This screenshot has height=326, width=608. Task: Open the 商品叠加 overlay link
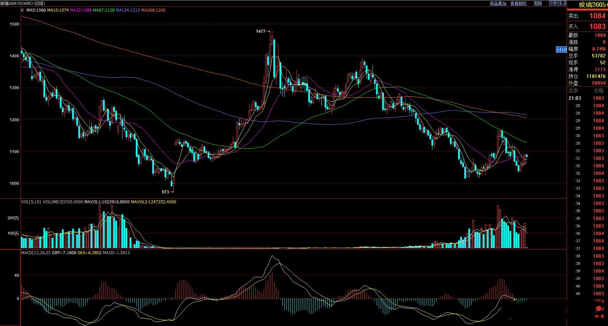[x=498, y=3]
